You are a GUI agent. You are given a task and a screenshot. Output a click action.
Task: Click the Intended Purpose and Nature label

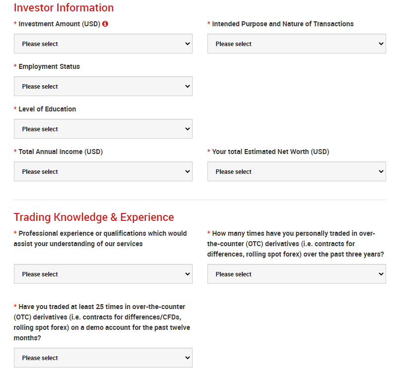pyautogui.click(x=282, y=24)
